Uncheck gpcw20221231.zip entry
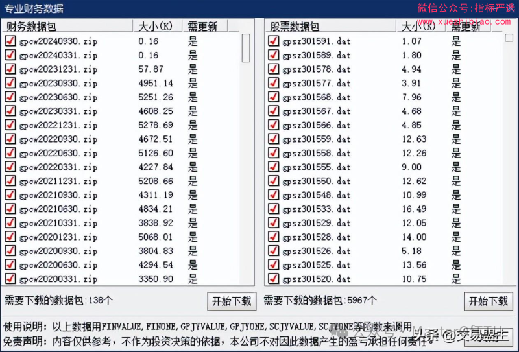The height and width of the screenshot is (352, 519). click(x=10, y=124)
